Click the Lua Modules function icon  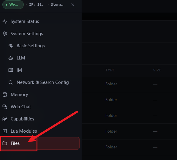coord(5,131)
